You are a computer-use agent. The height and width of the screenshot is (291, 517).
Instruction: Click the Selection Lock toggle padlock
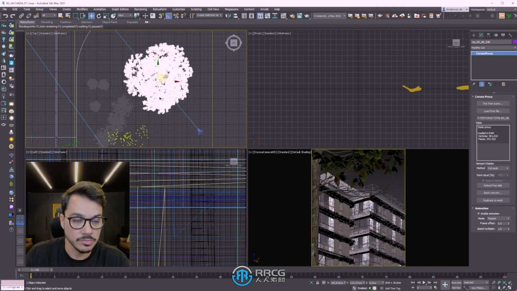(317, 283)
